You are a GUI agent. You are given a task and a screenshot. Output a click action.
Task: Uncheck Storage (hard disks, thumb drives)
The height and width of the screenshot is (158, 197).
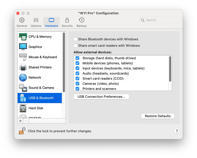pyautogui.click(x=77, y=58)
